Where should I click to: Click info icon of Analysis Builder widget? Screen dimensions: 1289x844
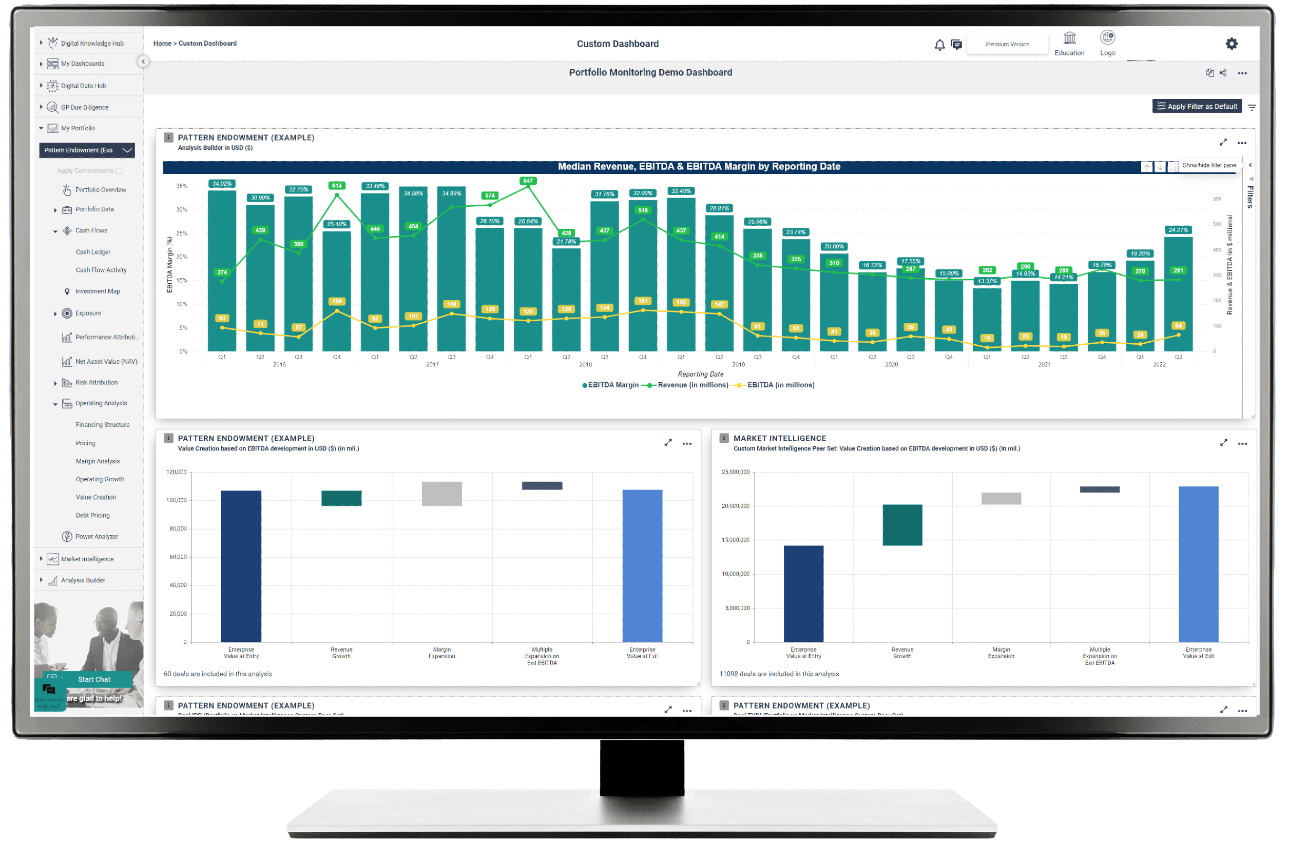[x=168, y=138]
